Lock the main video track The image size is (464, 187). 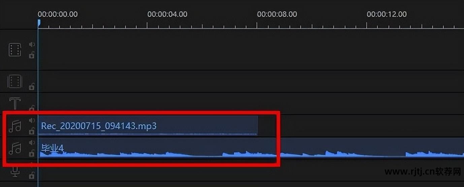32,55
